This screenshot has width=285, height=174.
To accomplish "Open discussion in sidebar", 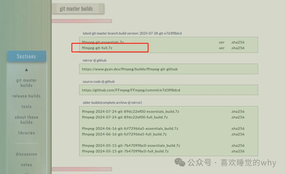I will [x=26, y=154].
